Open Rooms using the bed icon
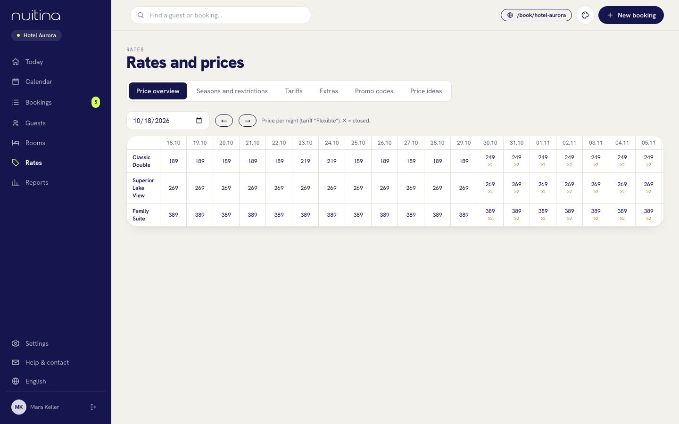 click(16, 143)
